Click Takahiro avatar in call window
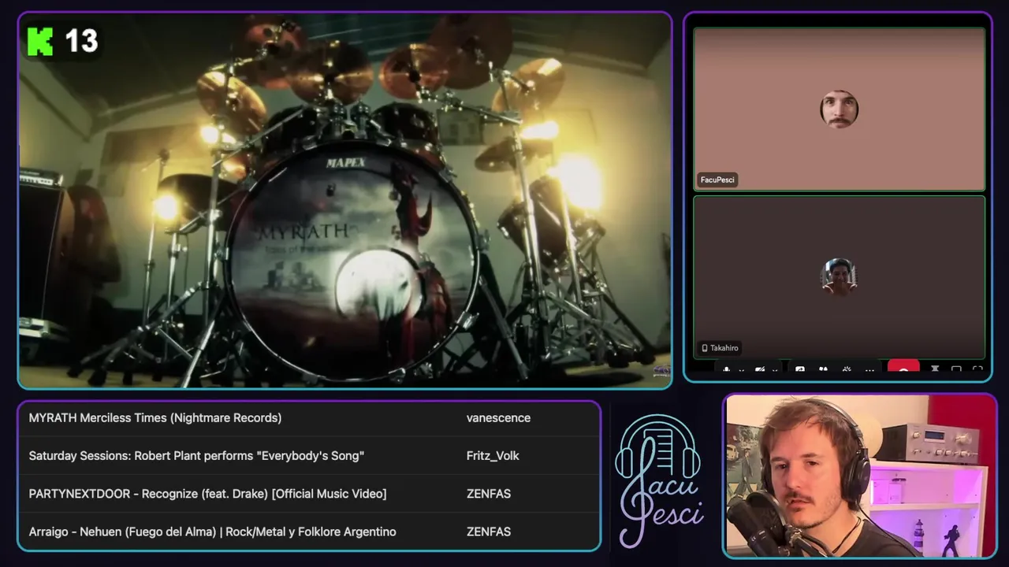The height and width of the screenshot is (567, 1009). [x=839, y=276]
